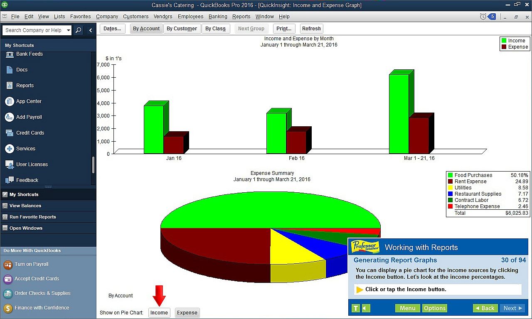Expand the search scope dropdown arrow
The height and width of the screenshot is (319, 532).
pos(69,30)
